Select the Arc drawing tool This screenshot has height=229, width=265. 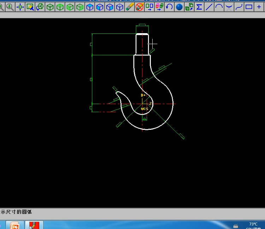pyautogui.click(x=219, y=7)
